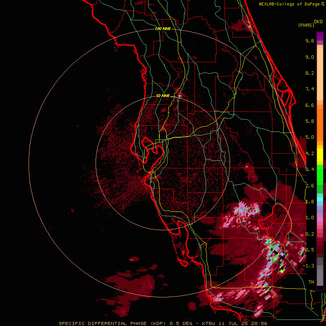Click the 8.2 scale label
Viewport: 326px width, 326px height.
click(310, 73)
